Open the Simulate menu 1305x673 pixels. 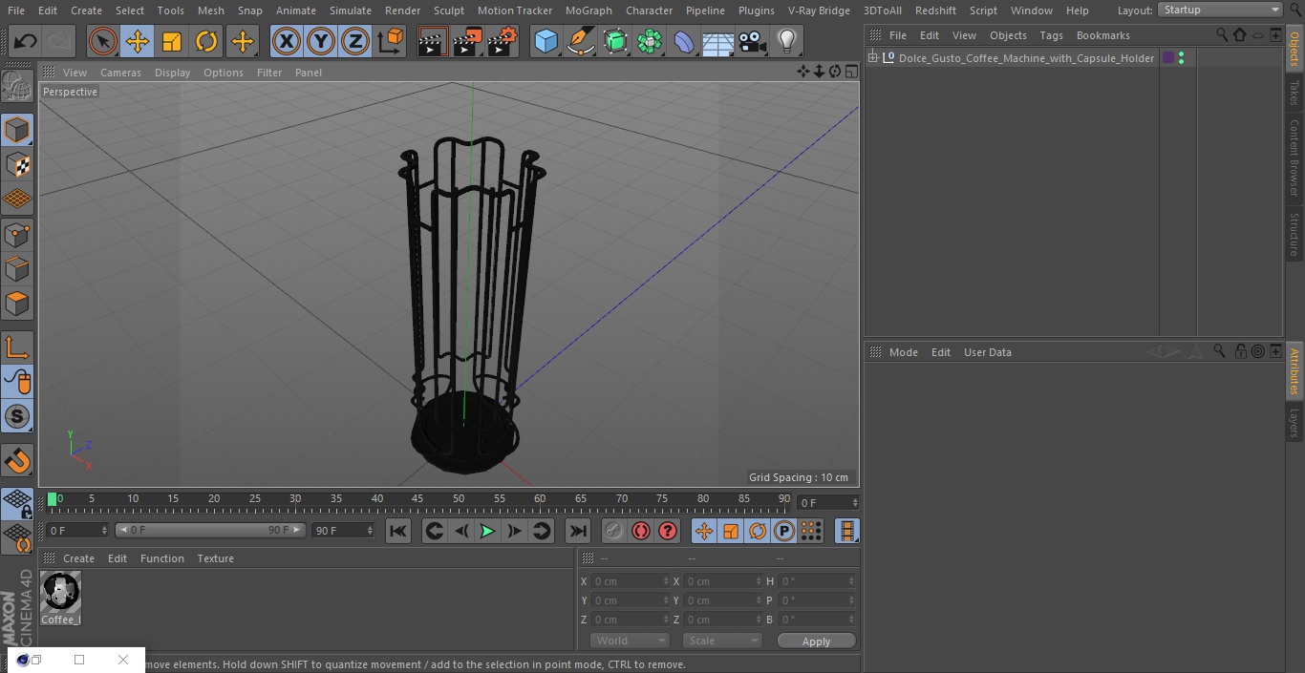[350, 11]
